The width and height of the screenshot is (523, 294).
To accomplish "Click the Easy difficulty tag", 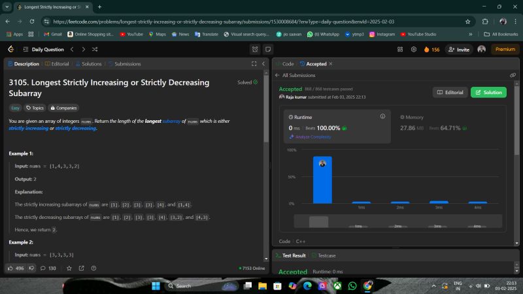I will click(x=15, y=108).
